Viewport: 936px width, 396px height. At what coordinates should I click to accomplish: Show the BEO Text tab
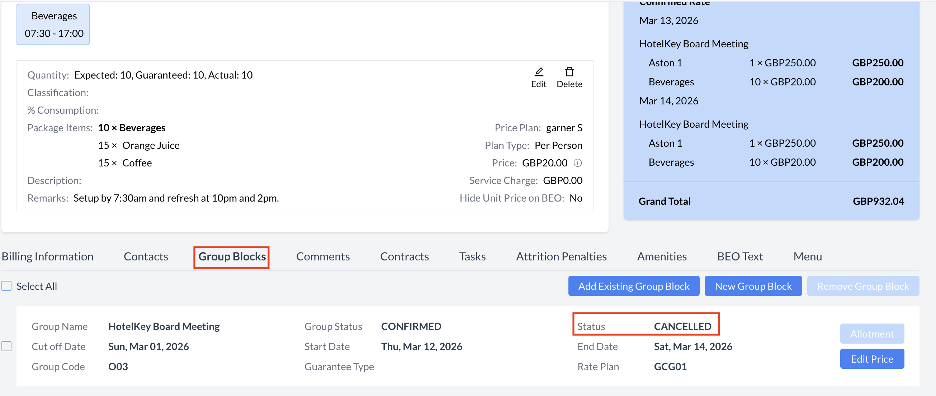[x=740, y=256]
